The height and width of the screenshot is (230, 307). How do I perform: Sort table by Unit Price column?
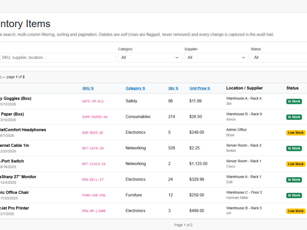click(200, 88)
